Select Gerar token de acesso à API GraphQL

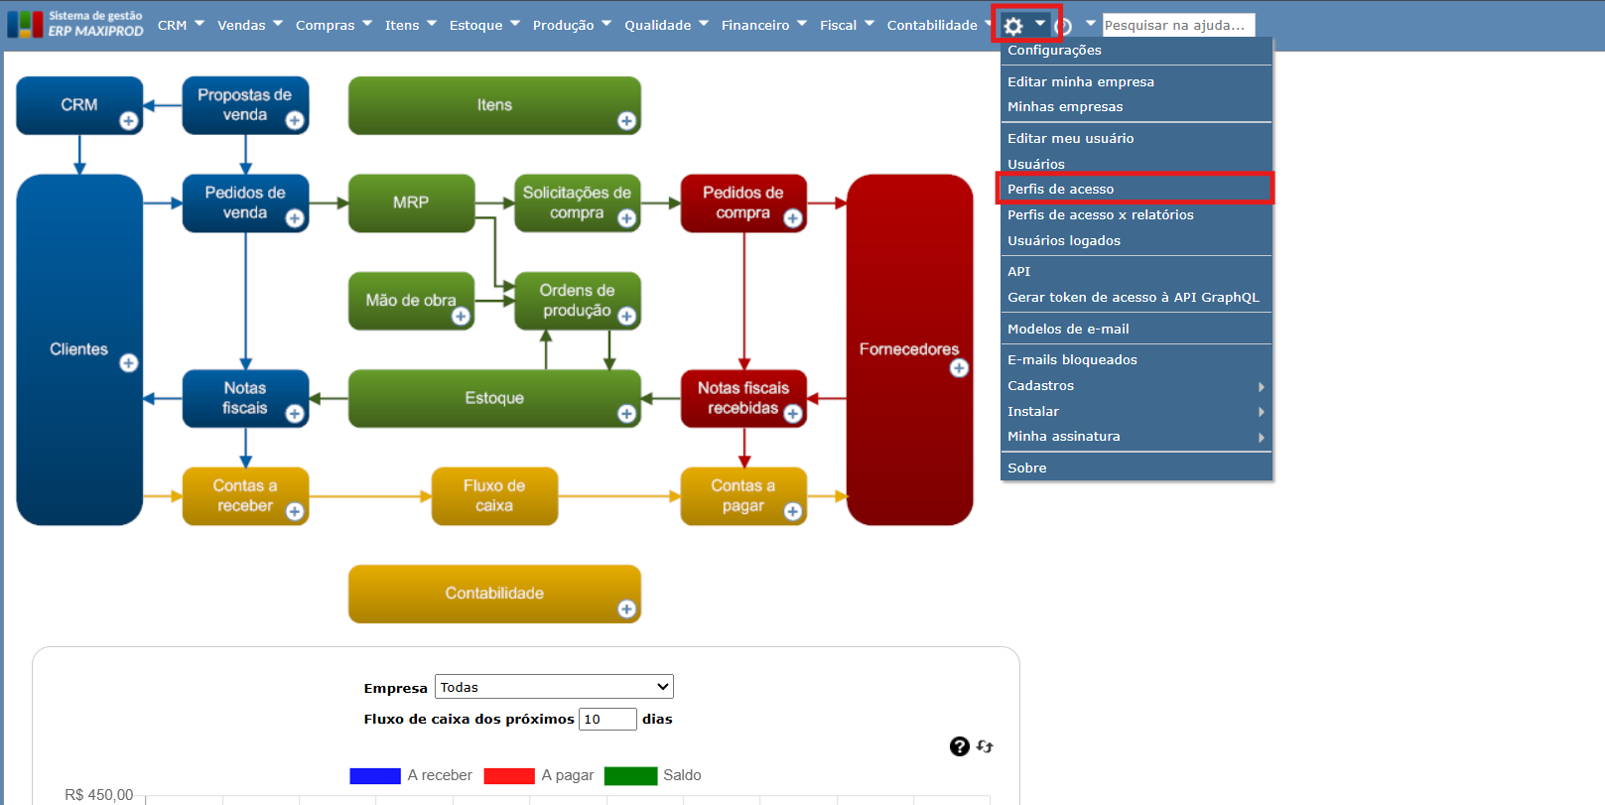1136,298
